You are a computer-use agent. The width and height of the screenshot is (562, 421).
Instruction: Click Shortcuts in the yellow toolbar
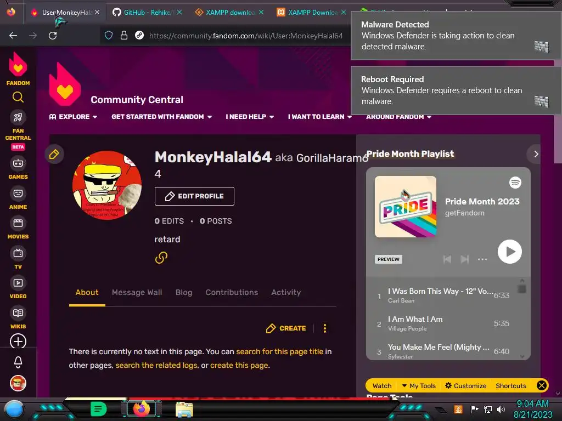point(511,385)
